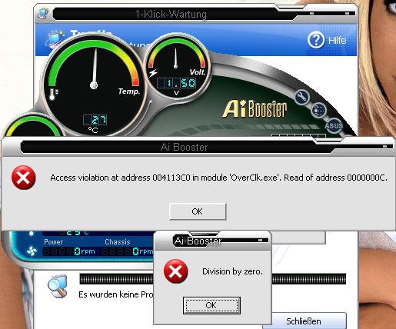Click OK in the Division by zero dialog

pyautogui.click(x=211, y=305)
